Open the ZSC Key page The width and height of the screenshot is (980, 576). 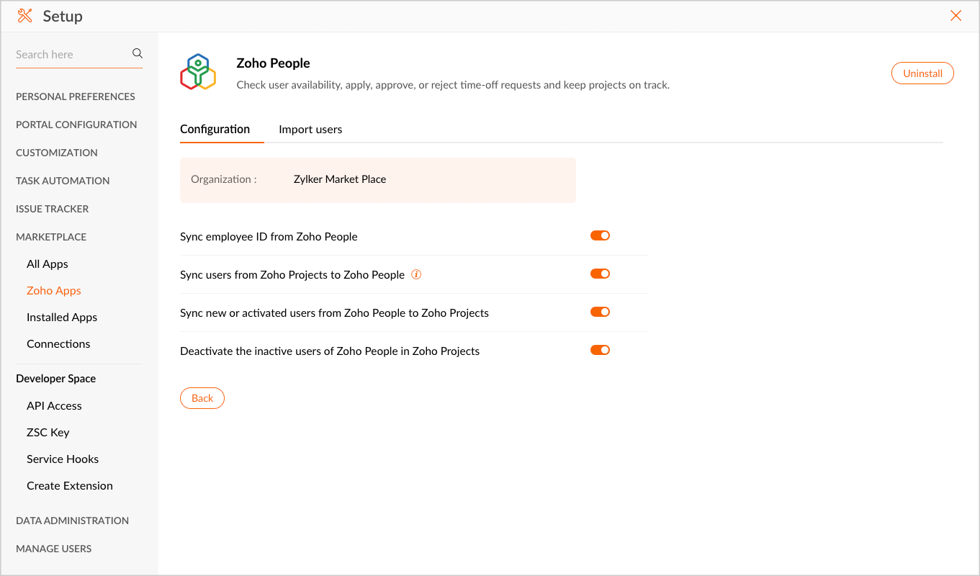tap(48, 432)
